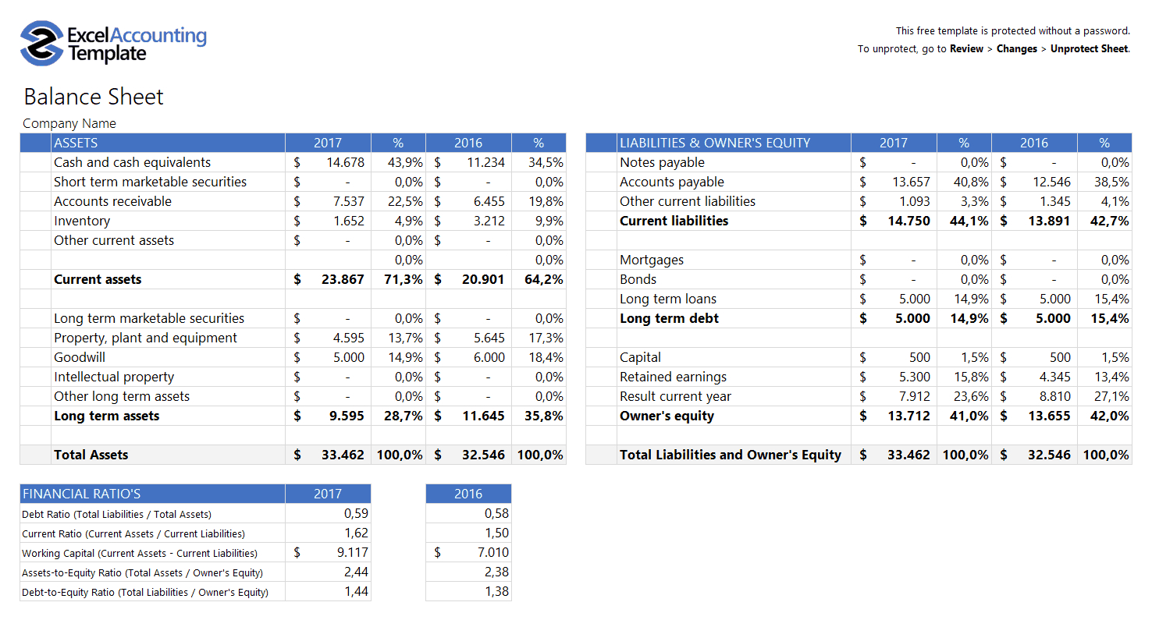This screenshot has height=620, width=1152.
Task: Select the 'Retained earnings' label
Action: click(x=673, y=377)
